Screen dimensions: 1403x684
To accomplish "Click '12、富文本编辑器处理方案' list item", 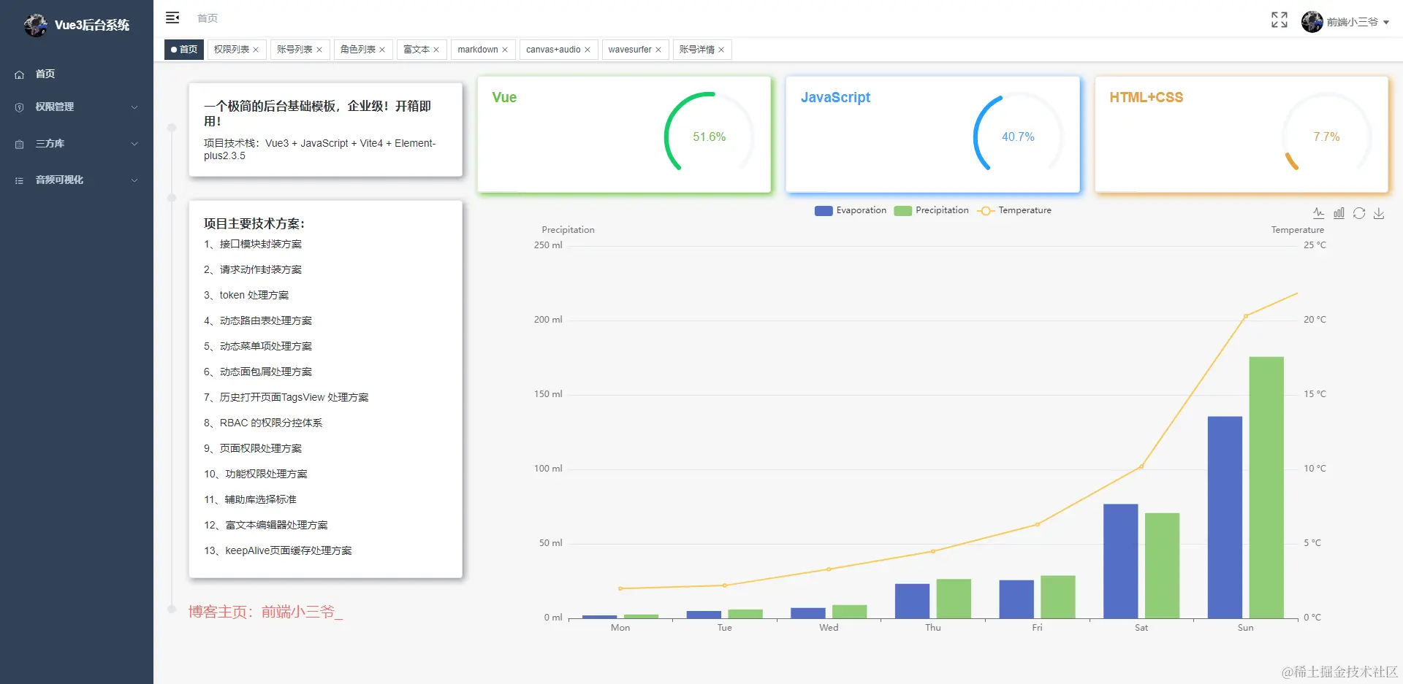I will 266,525.
